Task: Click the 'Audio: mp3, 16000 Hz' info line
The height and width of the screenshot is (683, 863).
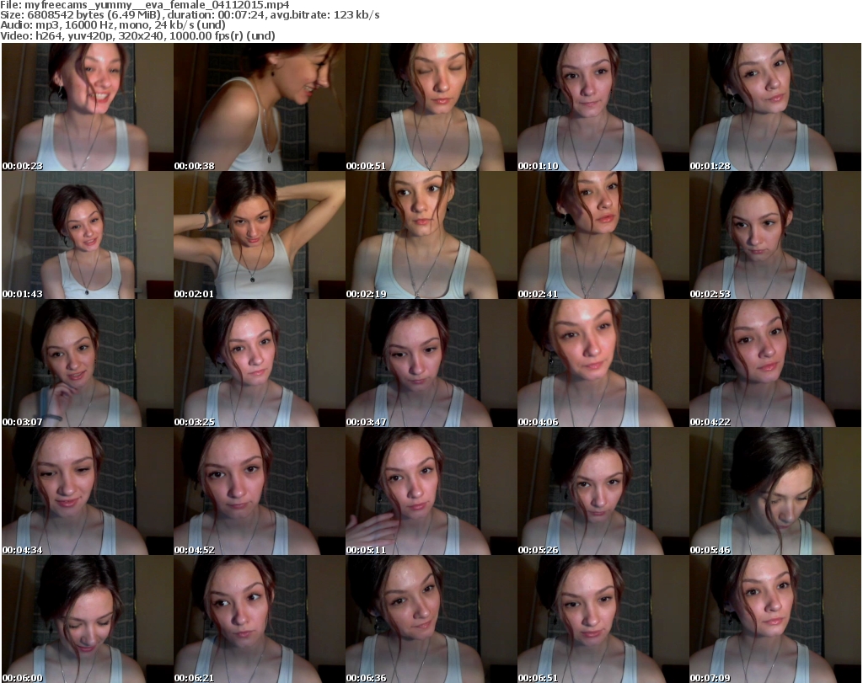Action: tap(113, 25)
